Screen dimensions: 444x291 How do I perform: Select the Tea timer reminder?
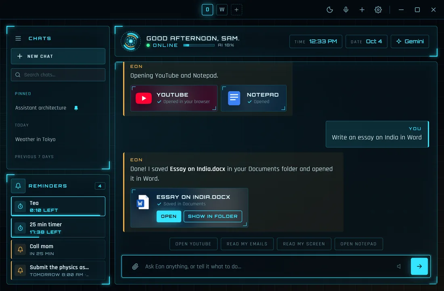tap(58, 206)
